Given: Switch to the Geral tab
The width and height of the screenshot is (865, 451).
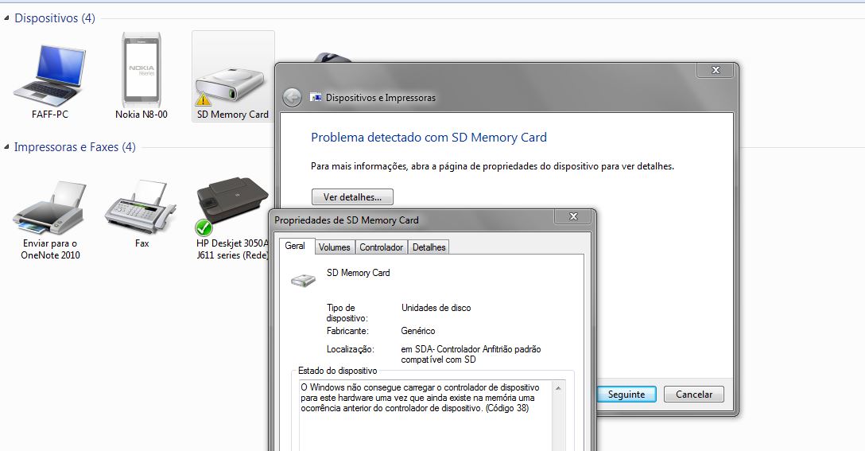Looking at the screenshot, I should (x=295, y=247).
